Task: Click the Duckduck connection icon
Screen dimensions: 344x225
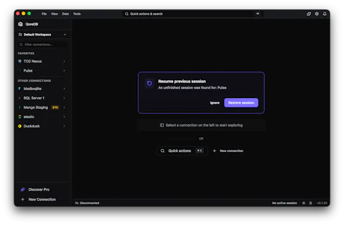Action: click(x=20, y=126)
